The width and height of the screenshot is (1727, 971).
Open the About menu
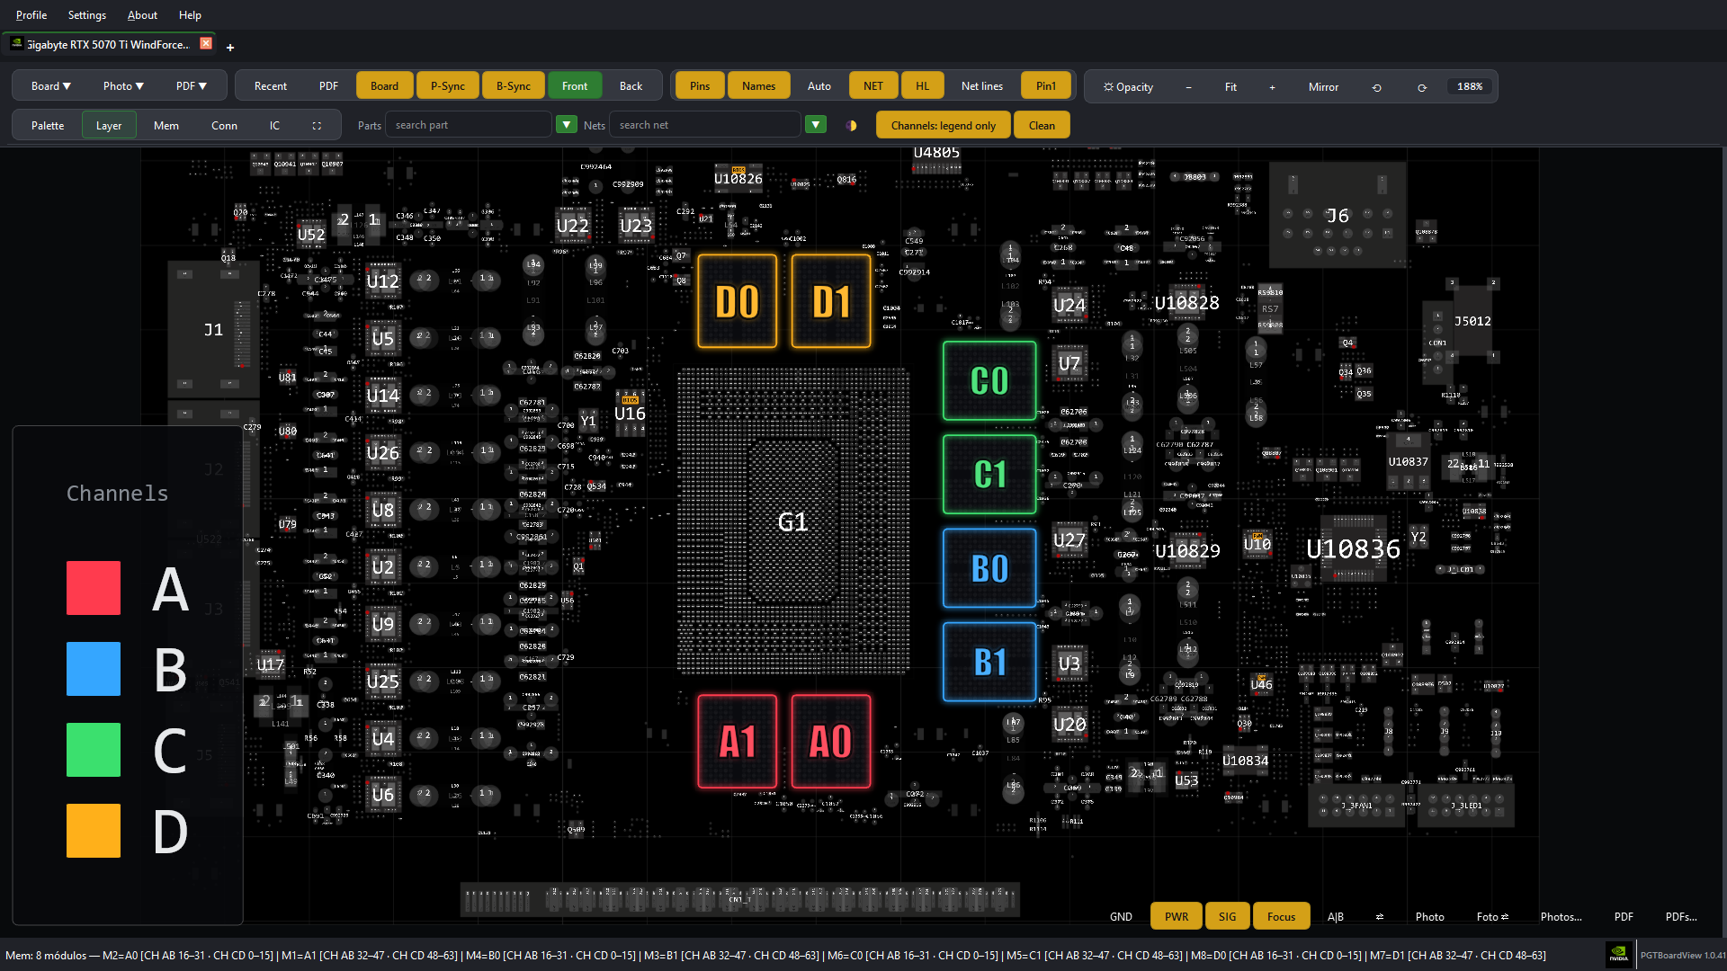(x=142, y=15)
